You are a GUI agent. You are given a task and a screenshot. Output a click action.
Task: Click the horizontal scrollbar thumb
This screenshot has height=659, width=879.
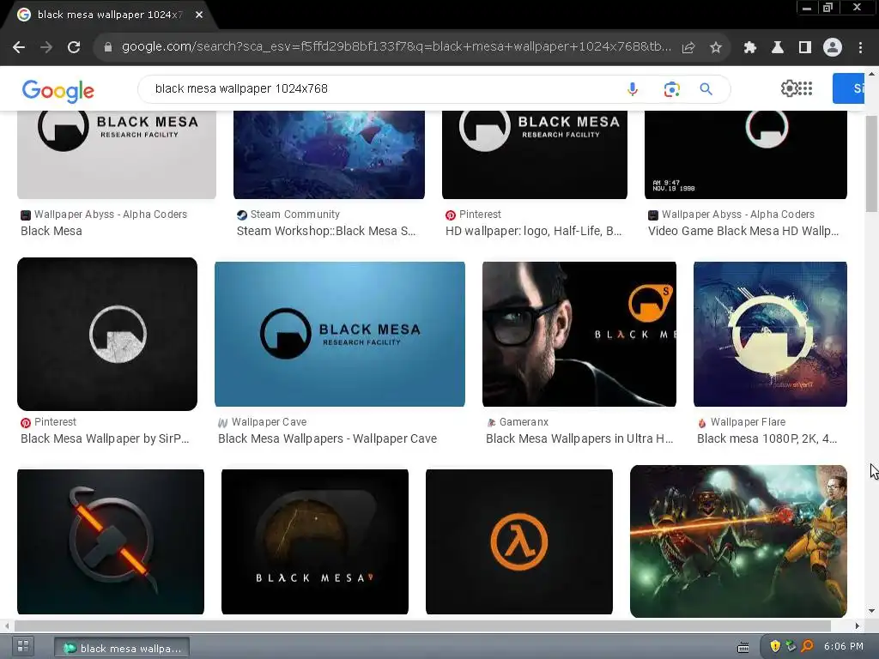coord(422,626)
